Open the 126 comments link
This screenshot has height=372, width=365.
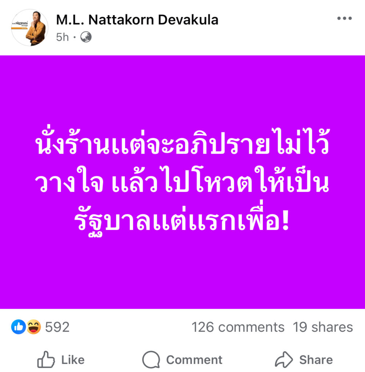[238, 327]
